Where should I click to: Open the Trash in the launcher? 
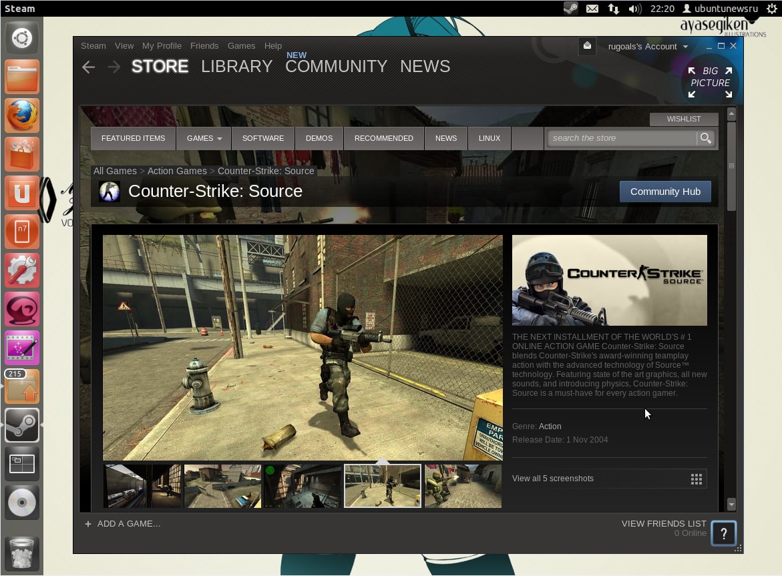22,553
